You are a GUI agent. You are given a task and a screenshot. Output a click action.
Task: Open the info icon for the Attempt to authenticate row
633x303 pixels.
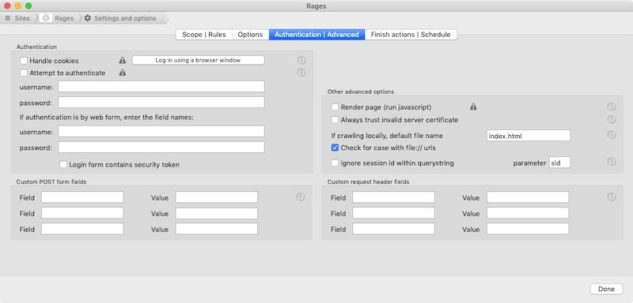click(x=301, y=73)
